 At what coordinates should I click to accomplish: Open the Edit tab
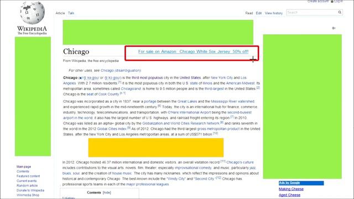[x=259, y=13]
